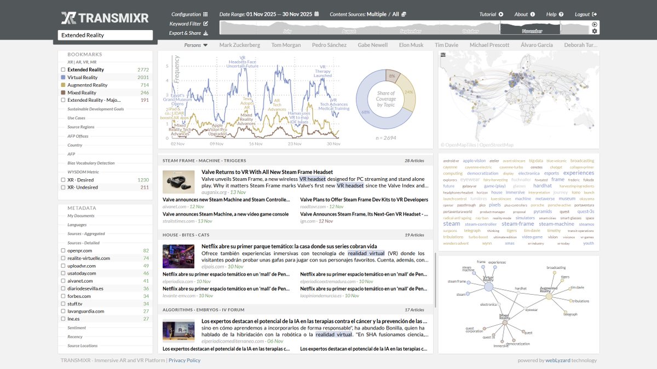Screen dimensions: 657x369
Task: Expand the Languages metadata section
Action: [x=77, y=225]
